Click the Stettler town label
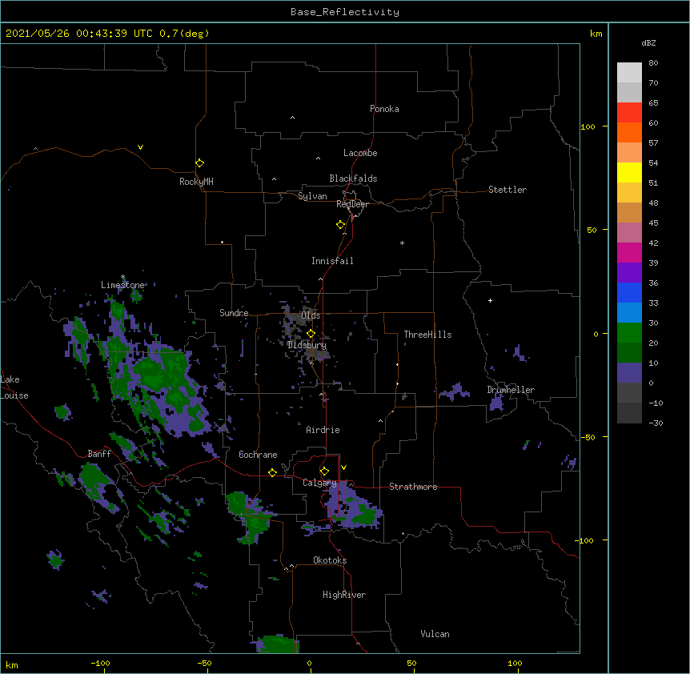Image resolution: width=690 pixels, height=674 pixels. 507,190
